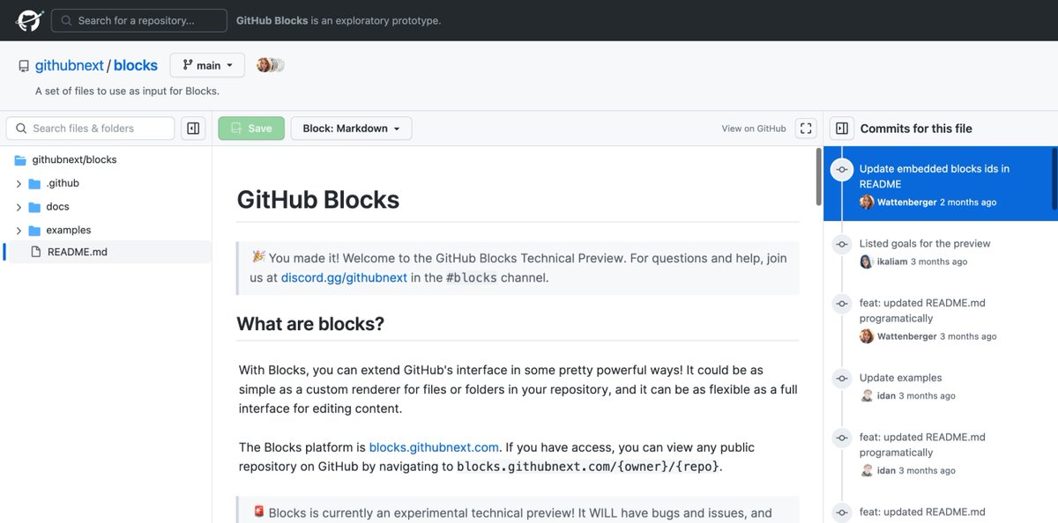Open the main branch dropdown
The height and width of the screenshot is (523, 1058).
(x=207, y=65)
